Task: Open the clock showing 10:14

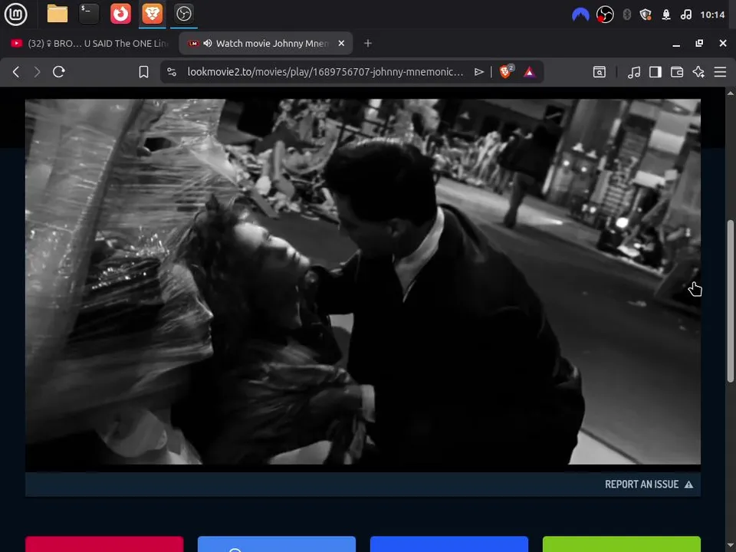Action: 712,15
